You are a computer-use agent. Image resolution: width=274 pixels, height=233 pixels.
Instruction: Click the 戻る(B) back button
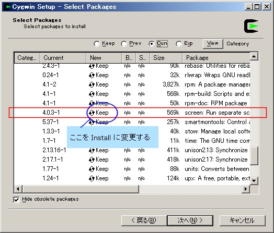pyautogui.click(x=144, y=220)
